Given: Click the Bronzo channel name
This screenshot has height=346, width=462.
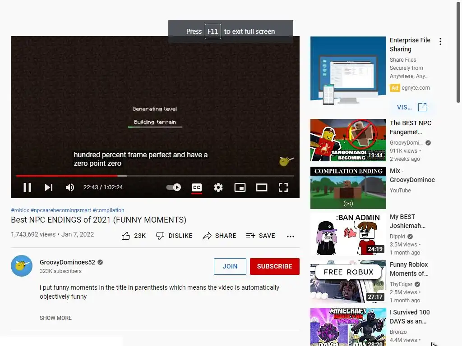Looking at the screenshot, I should [x=398, y=332].
